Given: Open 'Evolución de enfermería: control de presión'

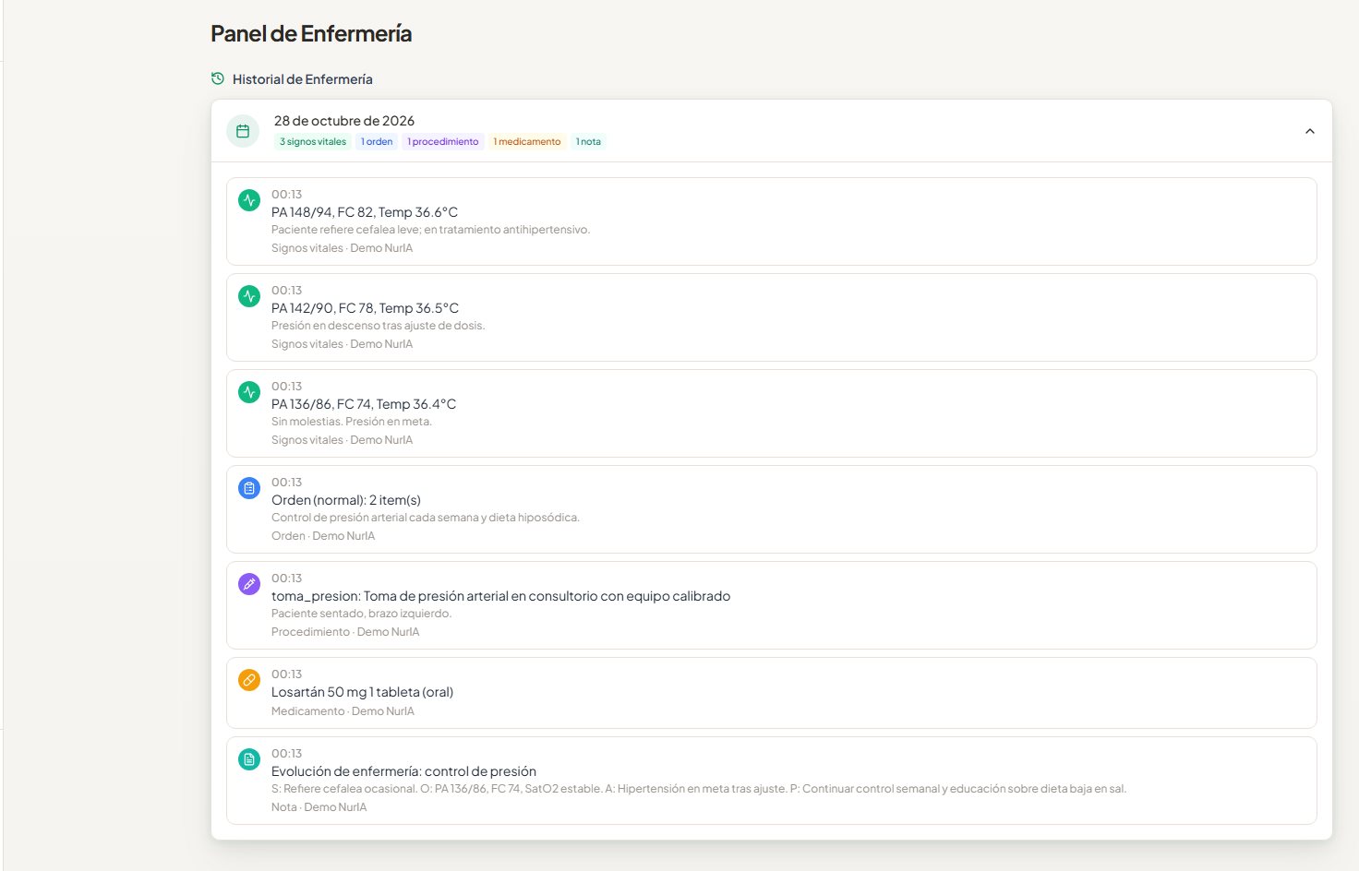Looking at the screenshot, I should [771, 781].
